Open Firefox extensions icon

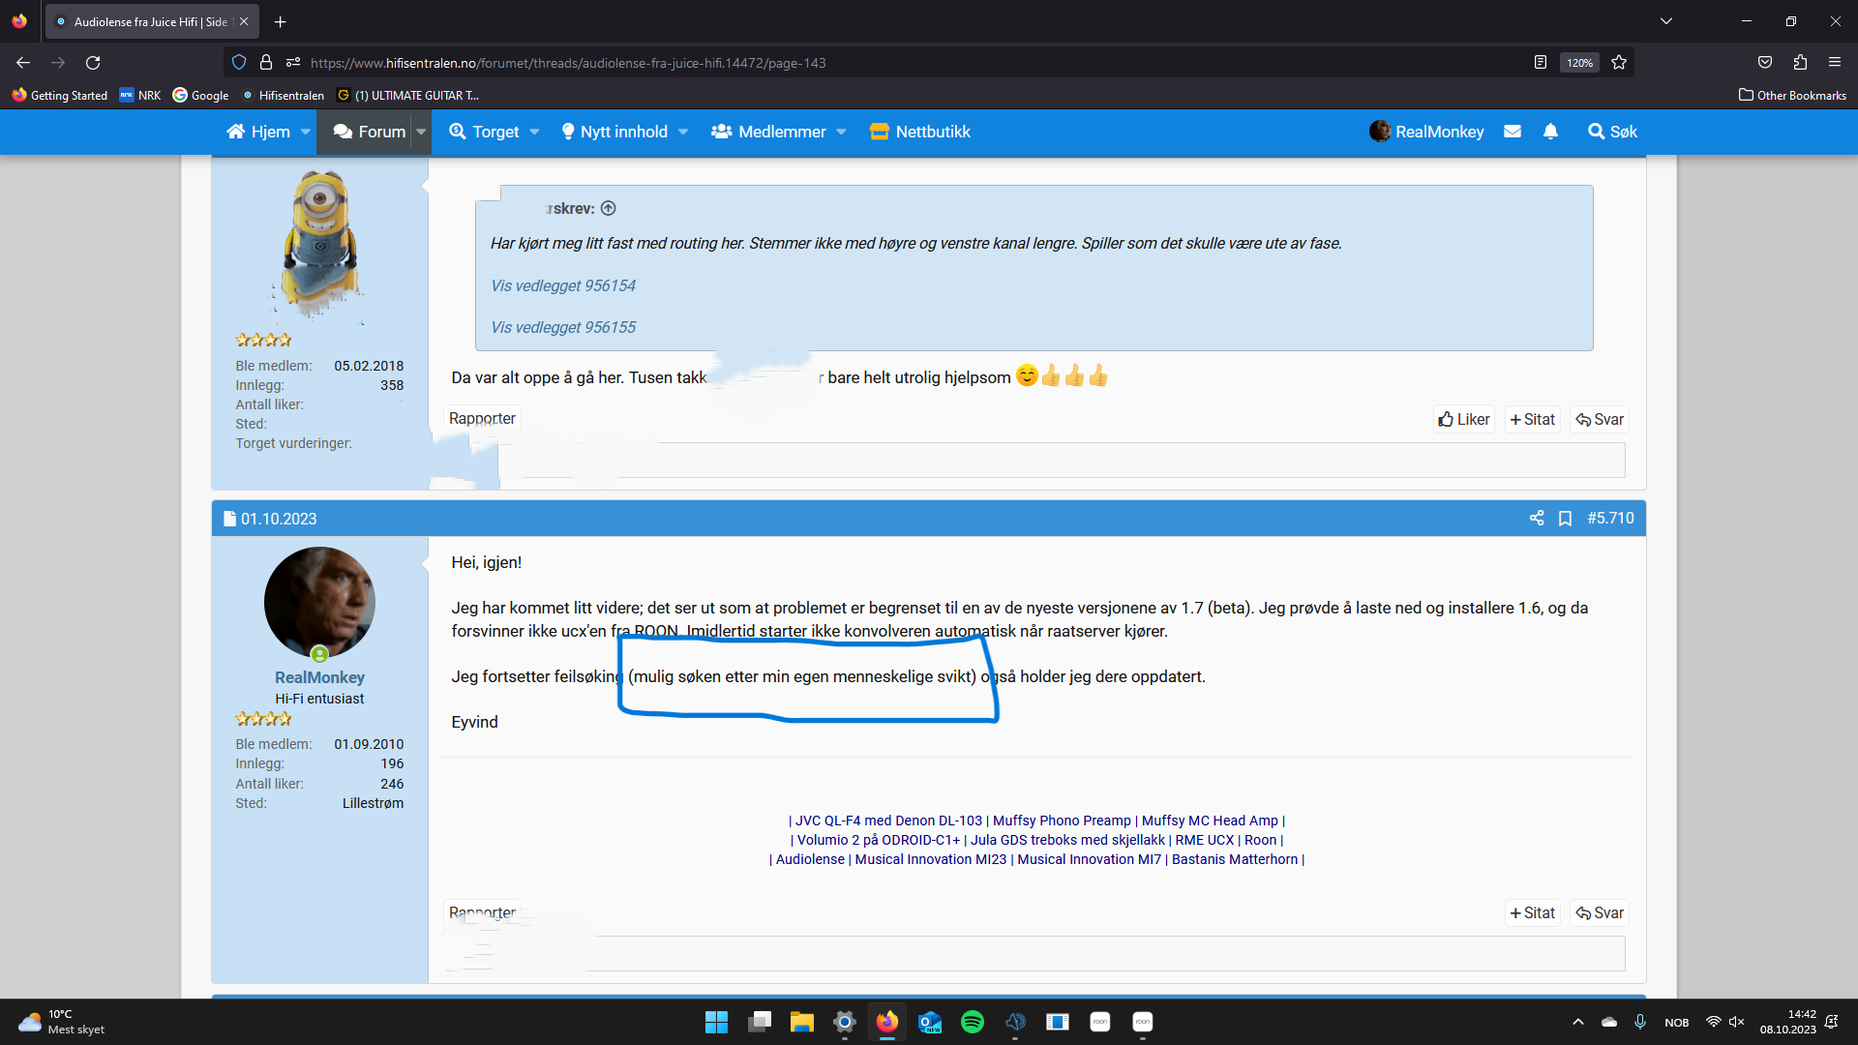point(1800,63)
